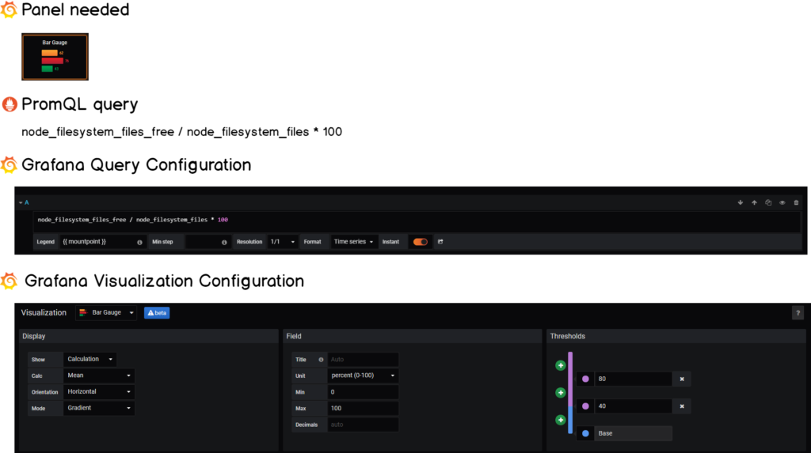
Task: Open the Orientation Horizontal dropdown
Action: click(x=99, y=391)
